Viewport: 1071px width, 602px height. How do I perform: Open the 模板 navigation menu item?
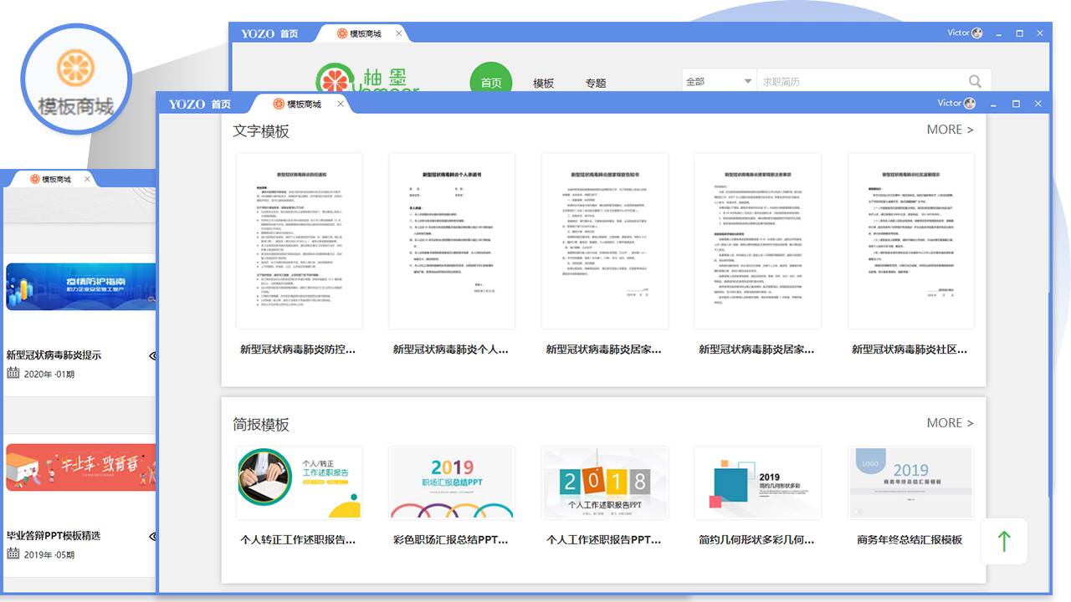tap(544, 83)
